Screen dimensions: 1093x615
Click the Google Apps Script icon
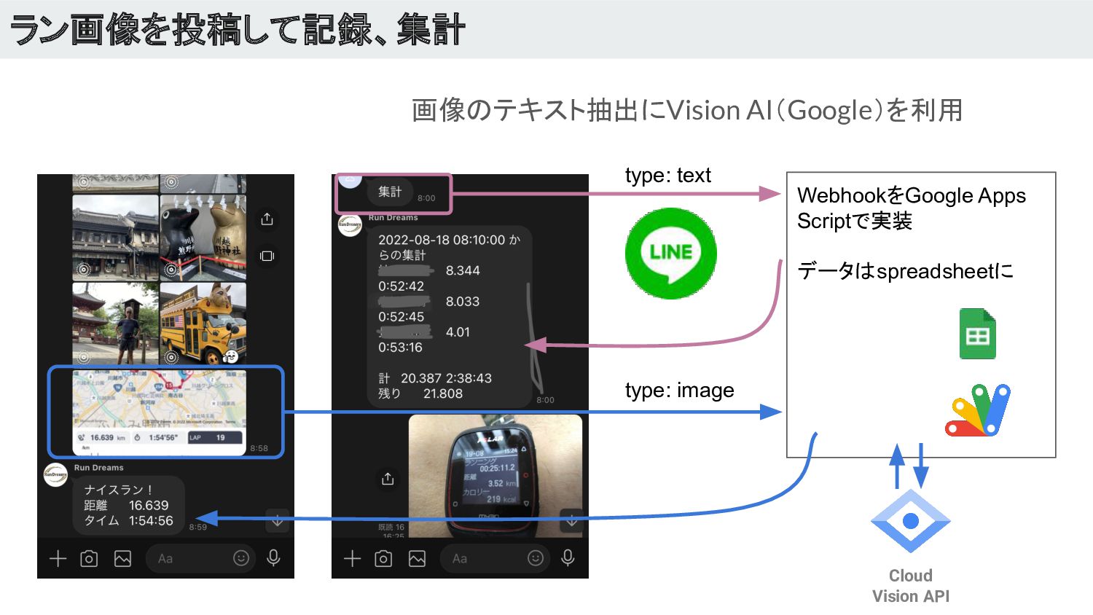[977, 410]
